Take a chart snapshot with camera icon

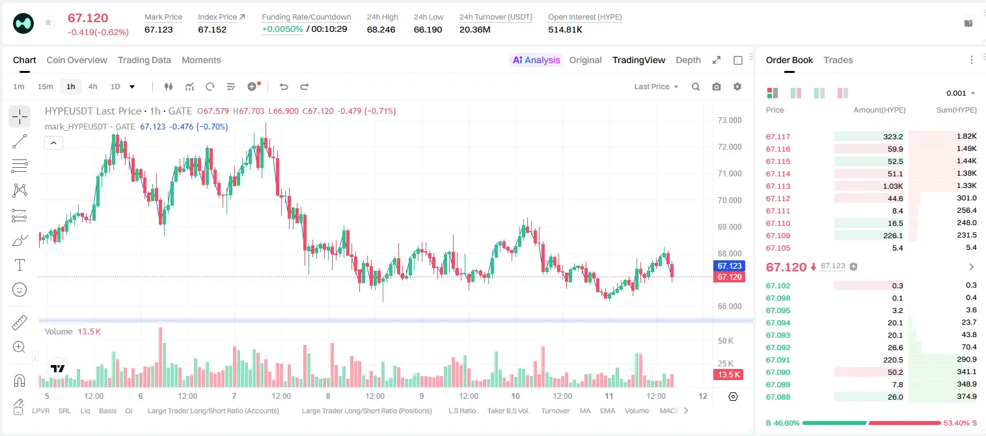click(x=717, y=87)
